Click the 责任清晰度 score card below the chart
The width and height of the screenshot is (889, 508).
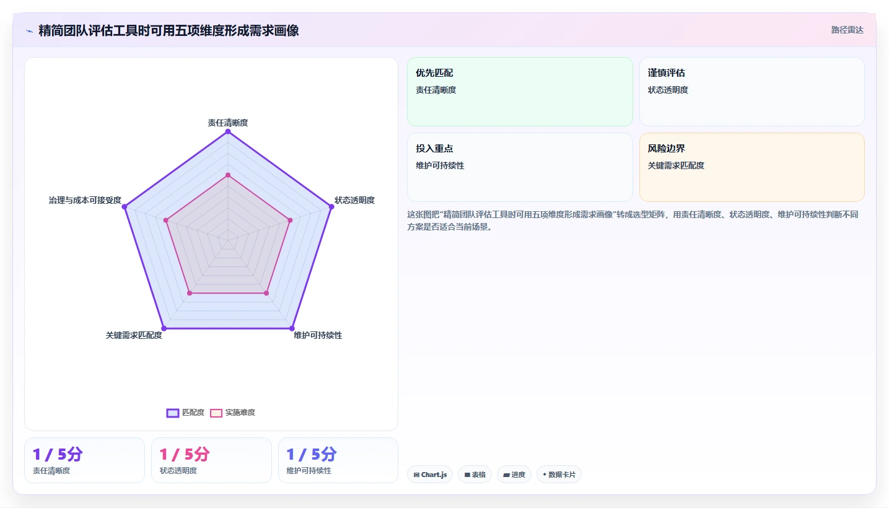point(84,460)
